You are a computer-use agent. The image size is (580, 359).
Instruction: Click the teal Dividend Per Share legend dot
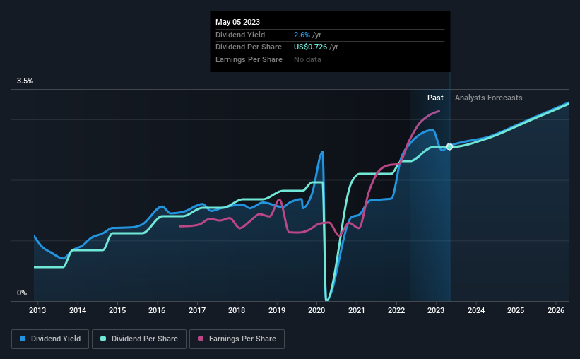(x=103, y=339)
